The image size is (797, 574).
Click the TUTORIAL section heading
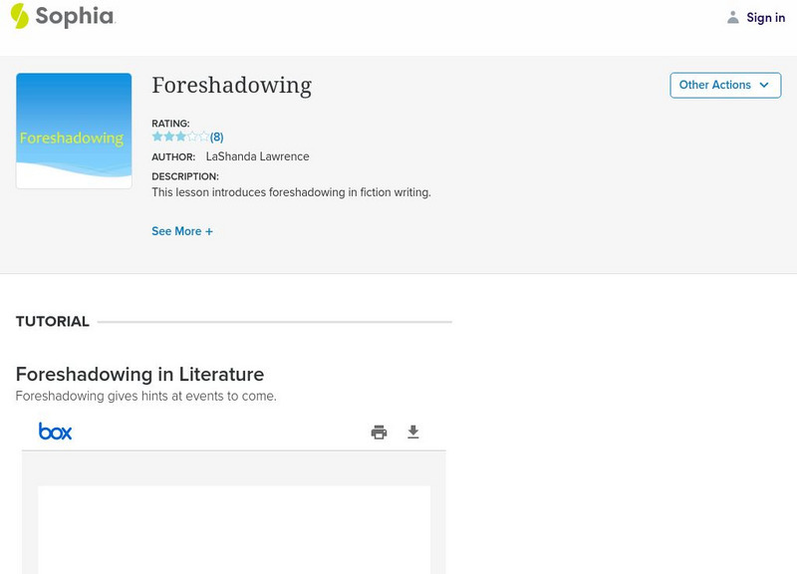pos(53,322)
